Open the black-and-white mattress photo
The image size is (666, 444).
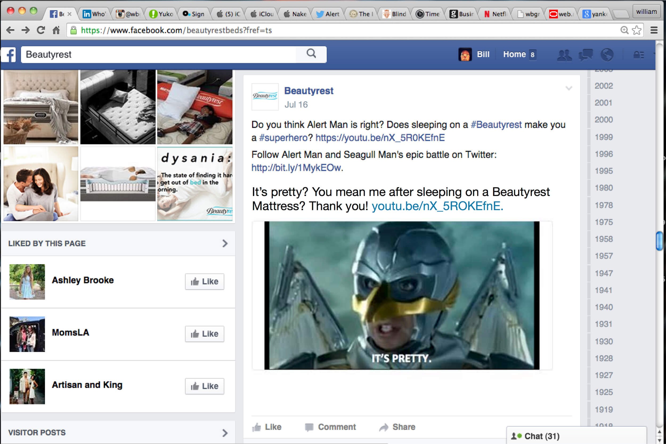118,107
